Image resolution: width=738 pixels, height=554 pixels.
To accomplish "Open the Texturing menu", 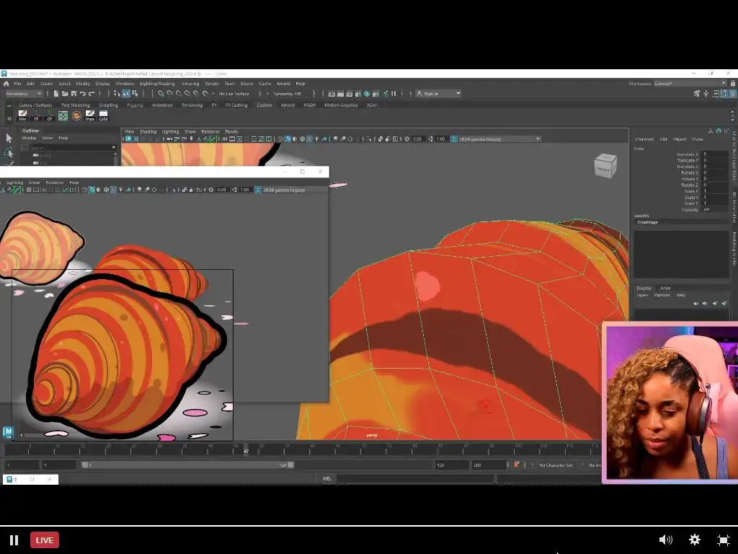I will [x=190, y=84].
